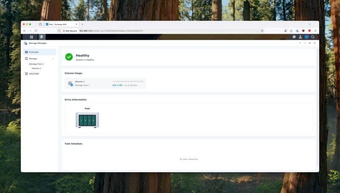The height and width of the screenshot is (193, 340).
Task: Select drive bay 3 in NAS image
Action: pyautogui.click(x=89, y=120)
